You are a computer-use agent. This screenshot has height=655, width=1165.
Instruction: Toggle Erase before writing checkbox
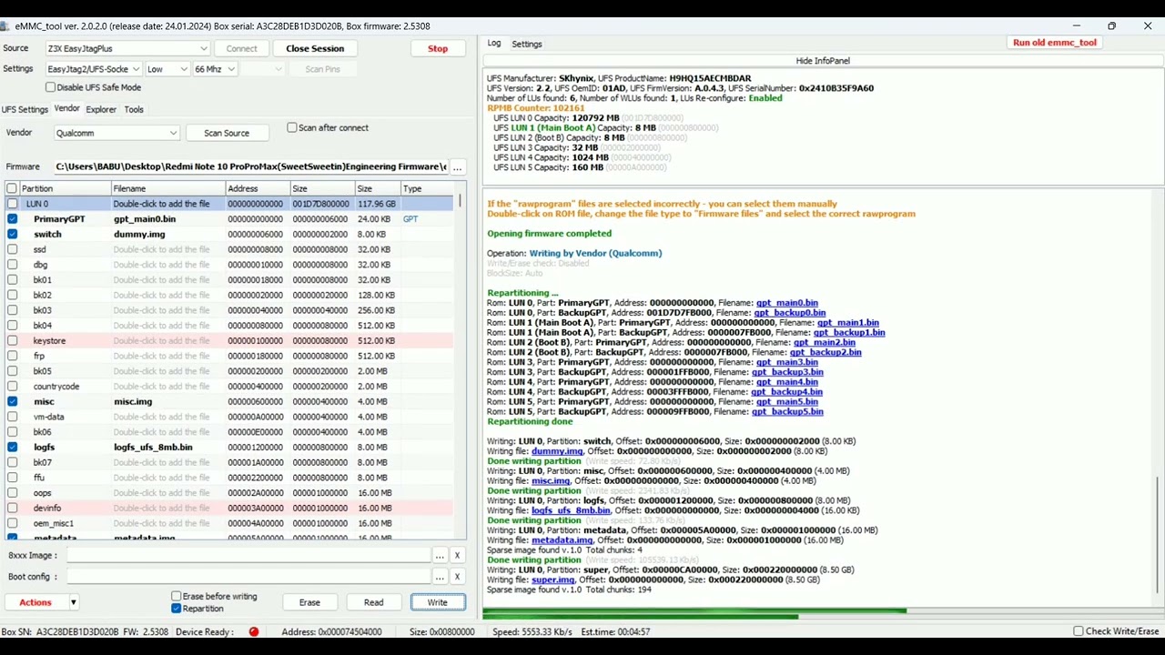point(177,596)
